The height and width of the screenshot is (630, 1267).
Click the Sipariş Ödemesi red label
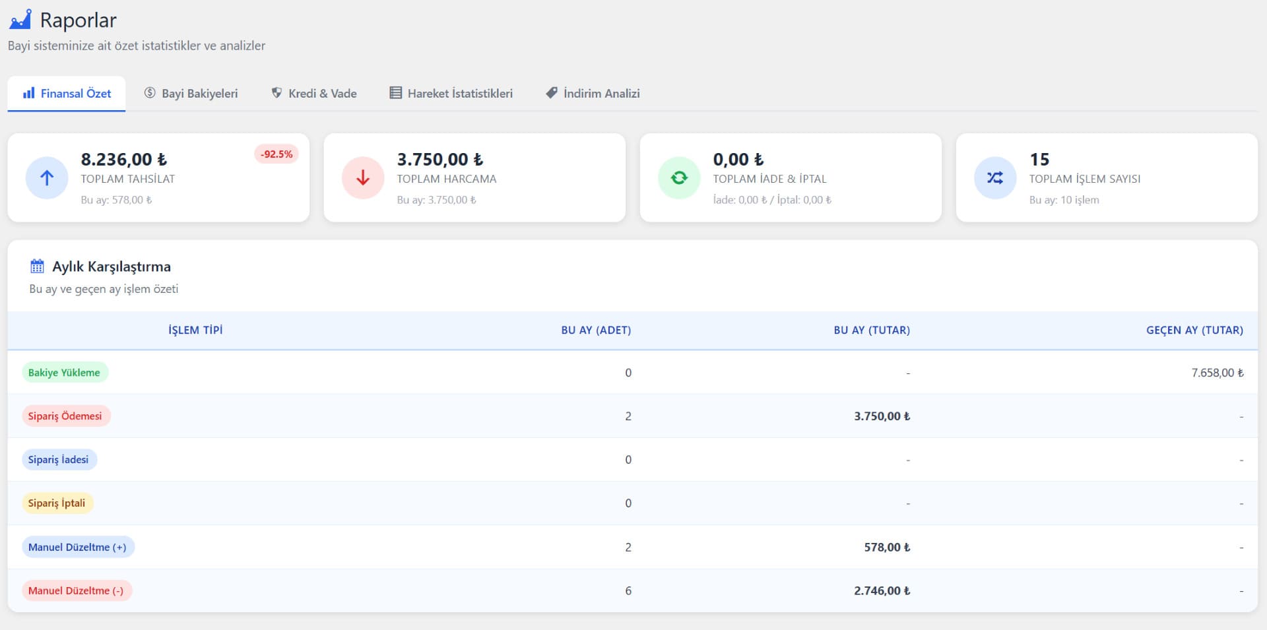[65, 416]
